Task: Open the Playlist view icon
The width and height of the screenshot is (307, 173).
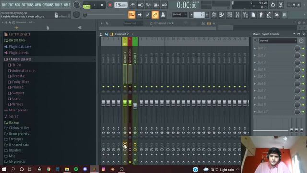Action: pos(214,15)
